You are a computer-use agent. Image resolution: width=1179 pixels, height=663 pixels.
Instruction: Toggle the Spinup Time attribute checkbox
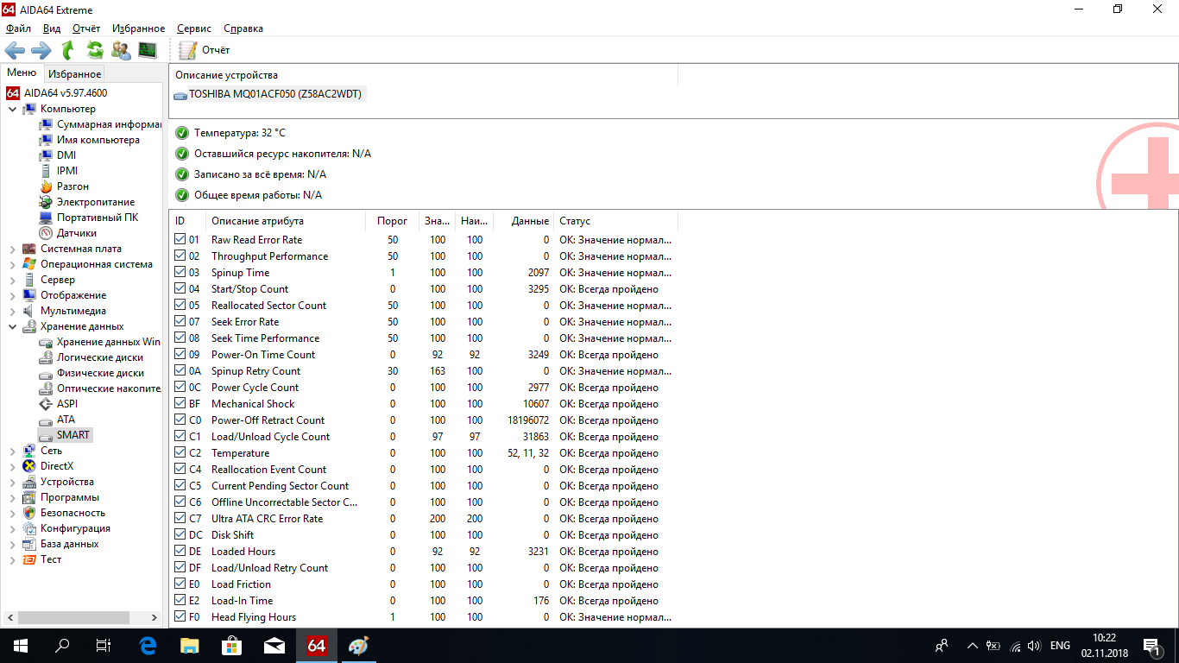180,272
